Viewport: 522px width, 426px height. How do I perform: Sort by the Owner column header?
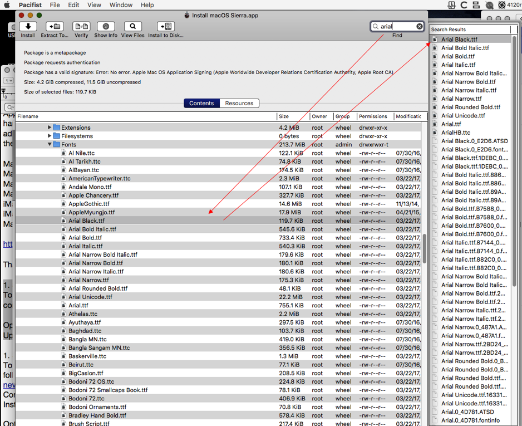tap(321, 116)
